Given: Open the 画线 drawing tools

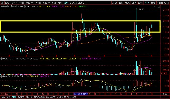Looking at the screenshot, I should point(140,3).
